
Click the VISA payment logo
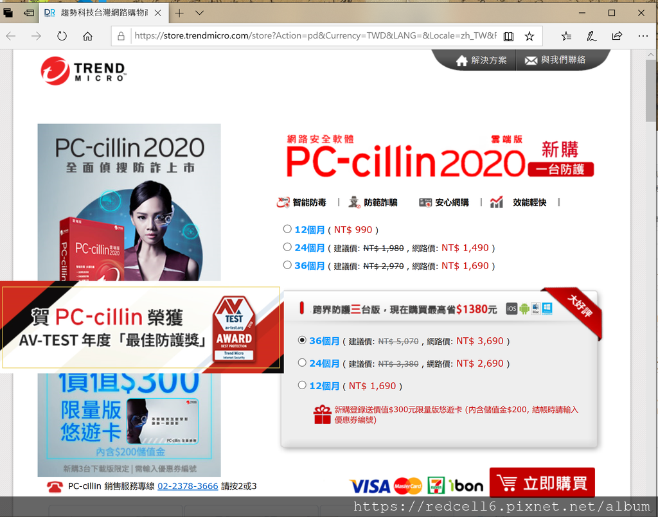click(369, 486)
